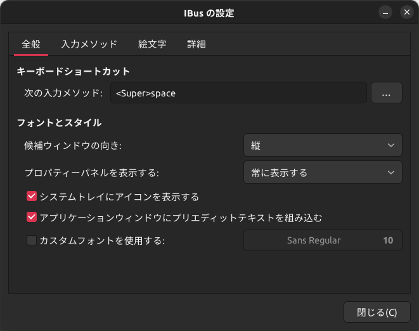Click the 閉じる(C) button
419x331 pixels.
pyautogui.click(x=377, y=312)
